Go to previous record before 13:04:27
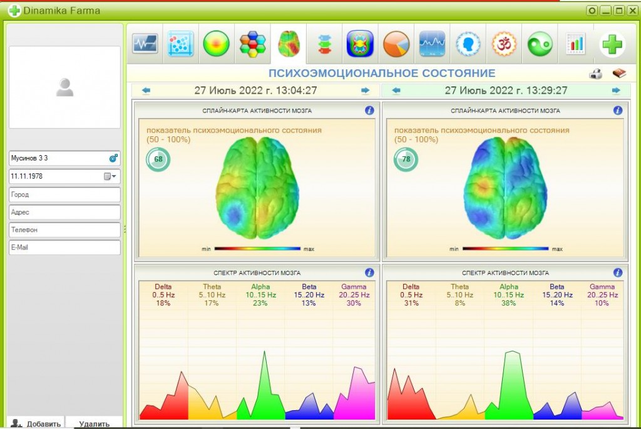Screen dimensions: 641x429 coord(146,91)
